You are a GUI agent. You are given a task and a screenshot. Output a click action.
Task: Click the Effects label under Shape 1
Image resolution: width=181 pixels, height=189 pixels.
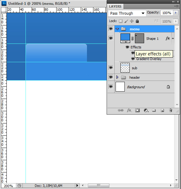(136, 47)
